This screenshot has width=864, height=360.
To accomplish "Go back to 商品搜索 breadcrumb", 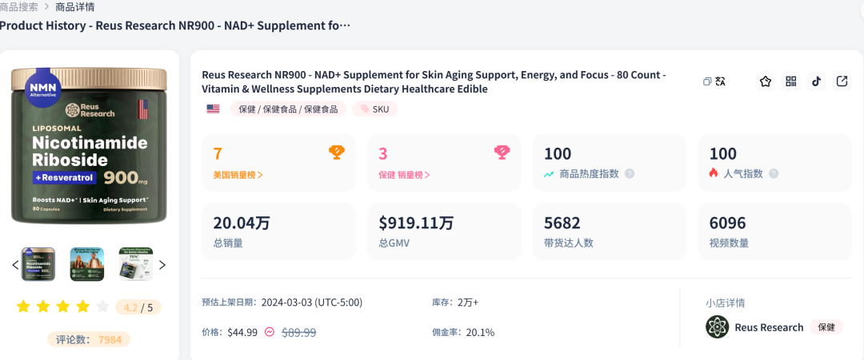I will [19, 6].
